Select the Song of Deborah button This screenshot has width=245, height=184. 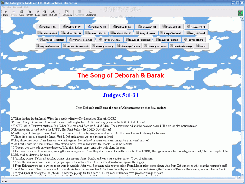(x=171, y=33)
